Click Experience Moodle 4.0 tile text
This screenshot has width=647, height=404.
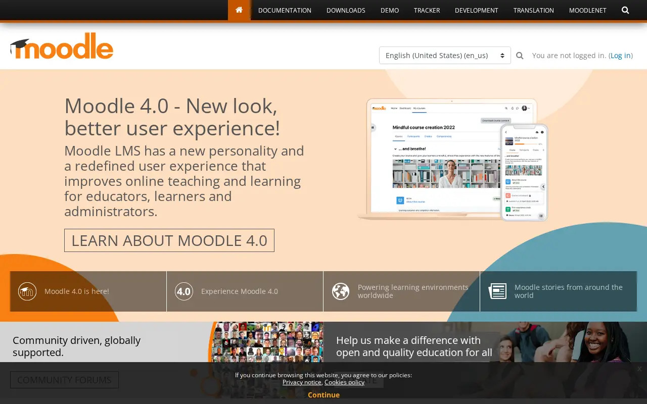pyautogui.click(x=240, y=291)
